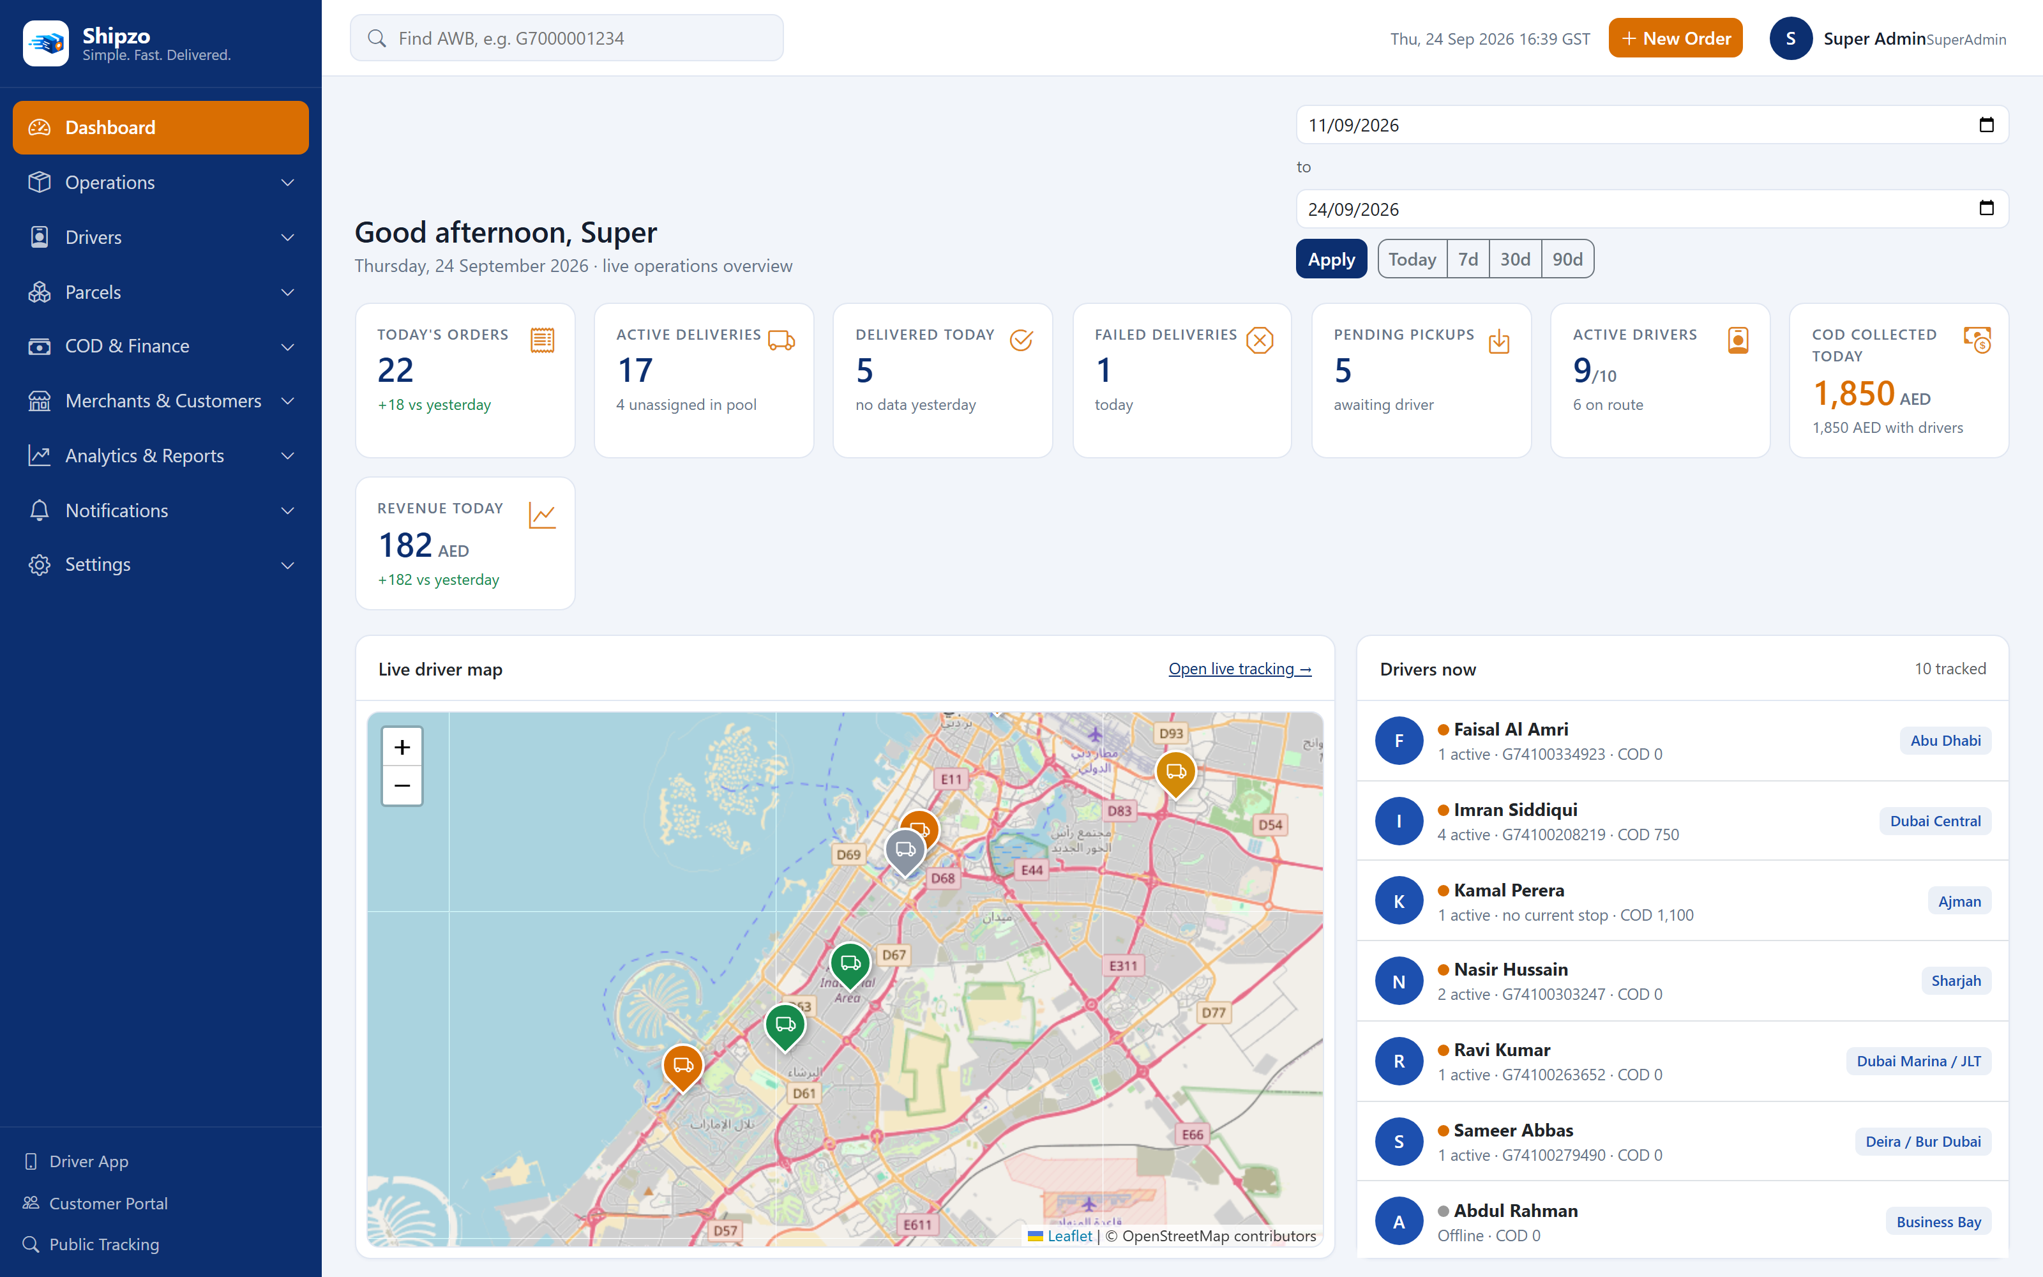Click the green driver marker above D61
This screenshot has height=1277, width=2043.
[785, 1026]
